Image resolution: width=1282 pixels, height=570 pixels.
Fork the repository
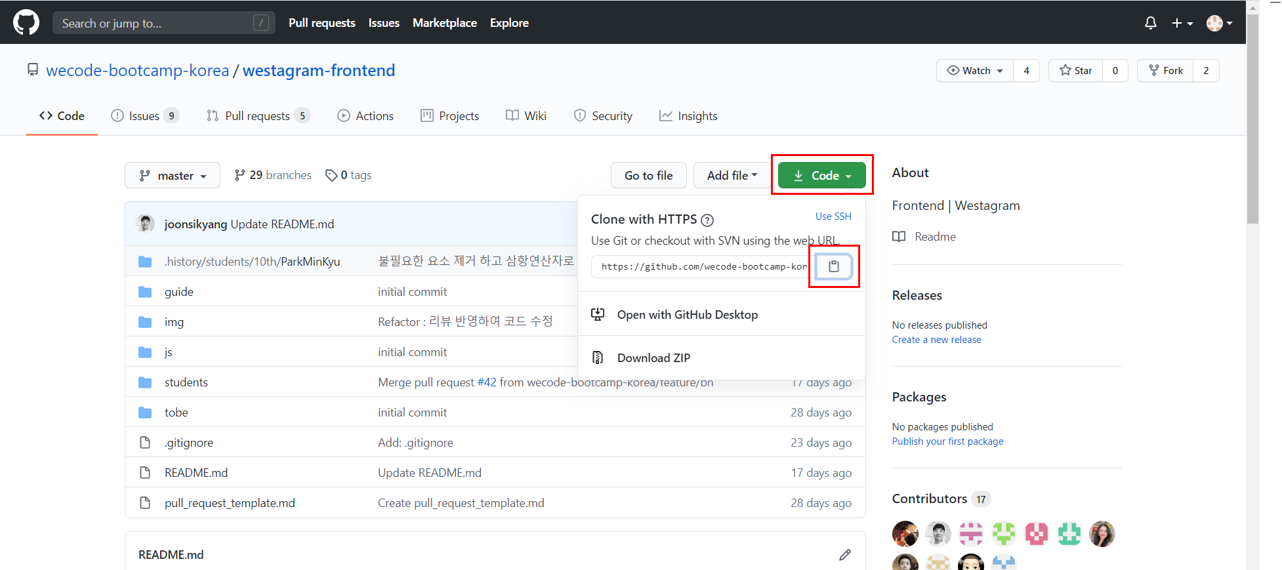(1166, 70)
